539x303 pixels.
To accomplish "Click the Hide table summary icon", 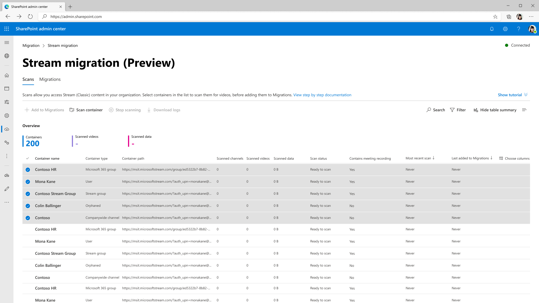I will [476, 110].
